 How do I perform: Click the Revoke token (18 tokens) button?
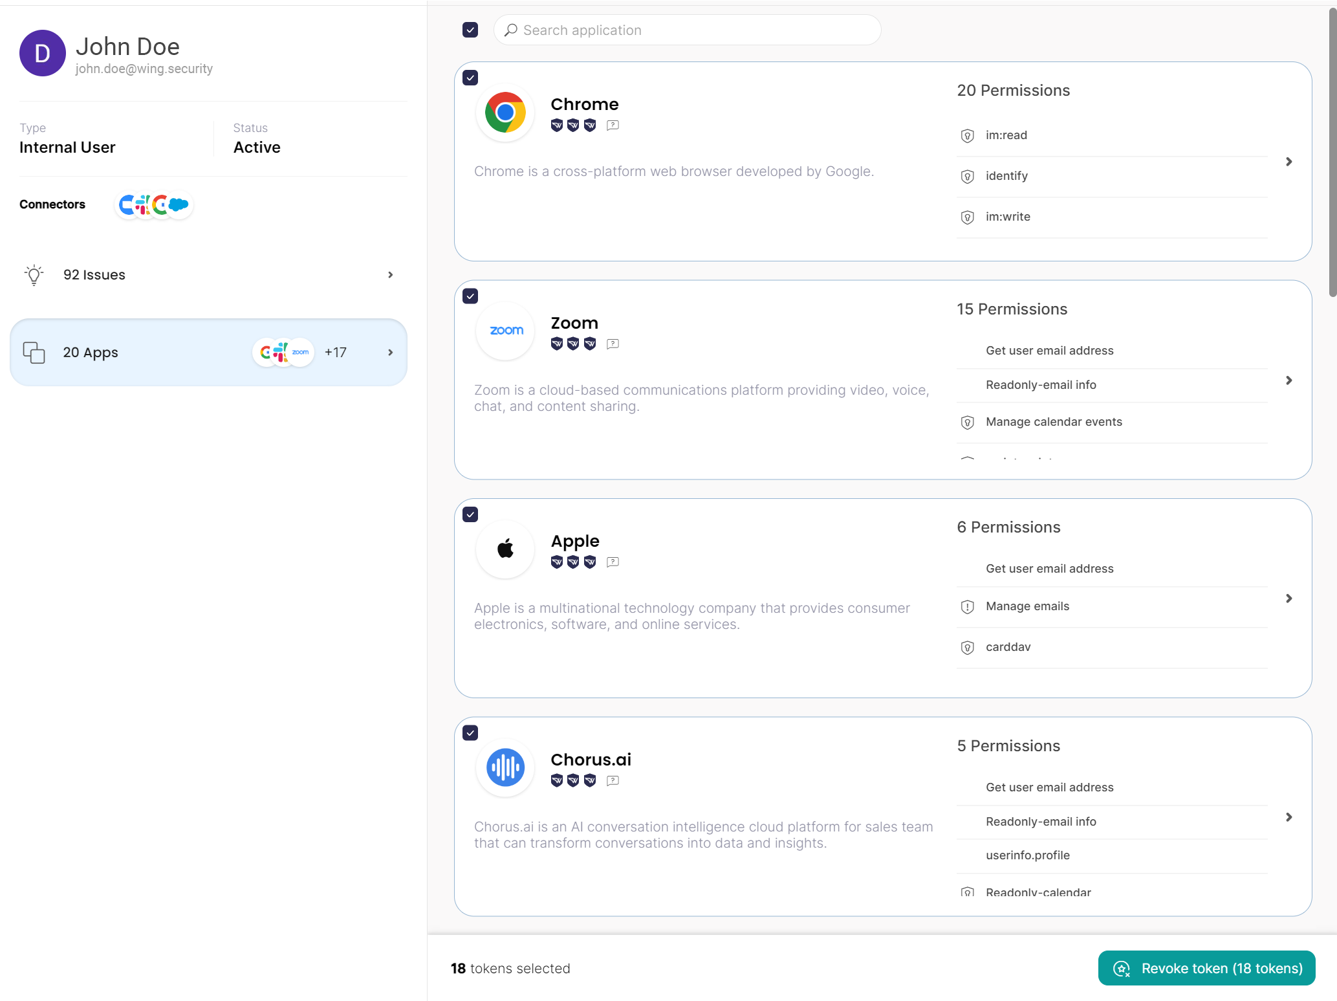(1206, 968)
